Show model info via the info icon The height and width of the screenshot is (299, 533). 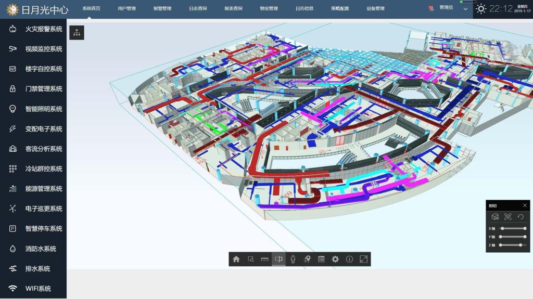click(x=349, y=259)
